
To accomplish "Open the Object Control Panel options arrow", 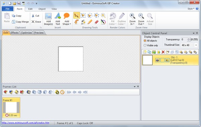I will click(194, 33).
